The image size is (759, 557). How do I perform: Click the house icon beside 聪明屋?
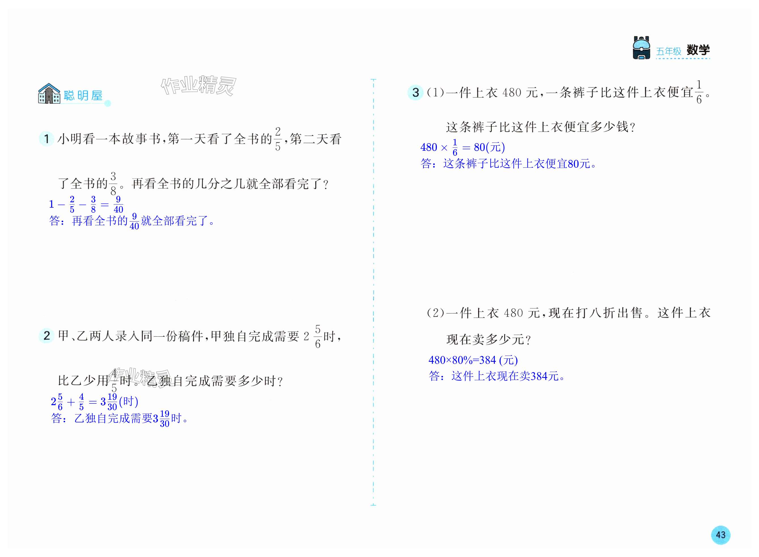click(x=49, y=93)
